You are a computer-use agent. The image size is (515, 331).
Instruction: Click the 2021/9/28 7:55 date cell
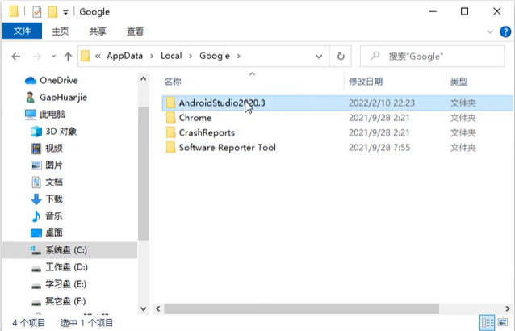point(379,148)
